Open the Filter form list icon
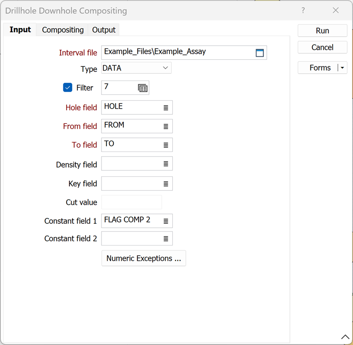Screen dimensions: 353x345 143,88
